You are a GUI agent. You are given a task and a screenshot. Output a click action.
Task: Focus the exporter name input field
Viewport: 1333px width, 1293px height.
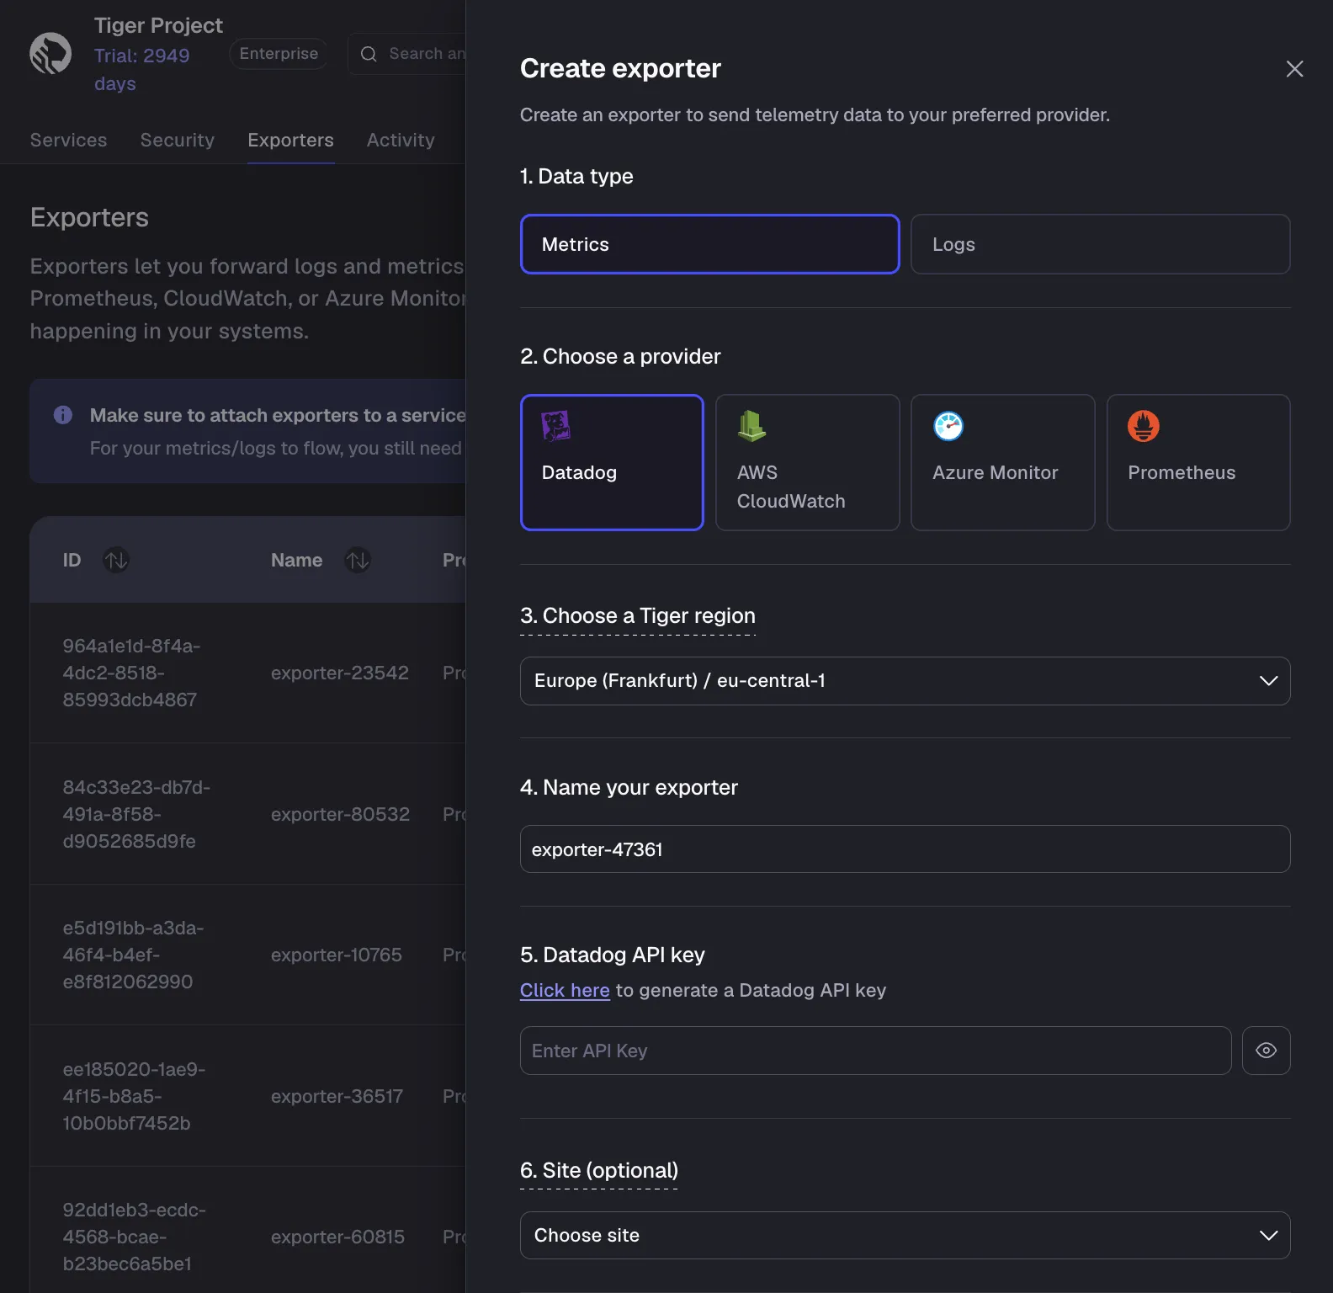tap(905, 849)
